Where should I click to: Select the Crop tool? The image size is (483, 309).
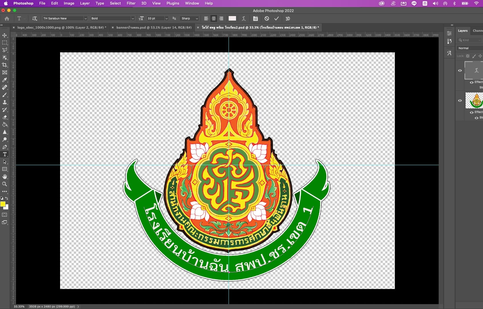(x=5, y=65)
